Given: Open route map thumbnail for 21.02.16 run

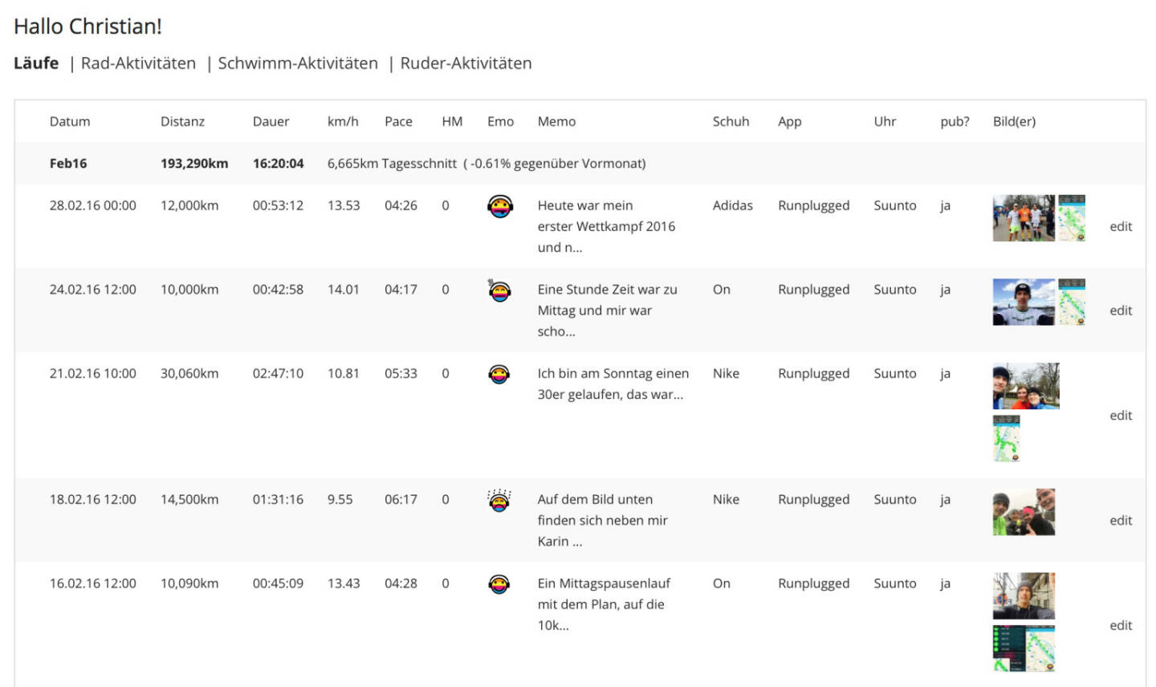Looking at the screenshot, I should click(x=1007, y=438).
